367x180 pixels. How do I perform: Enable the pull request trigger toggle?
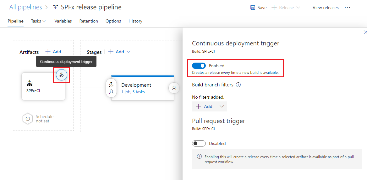coord(199,143)
